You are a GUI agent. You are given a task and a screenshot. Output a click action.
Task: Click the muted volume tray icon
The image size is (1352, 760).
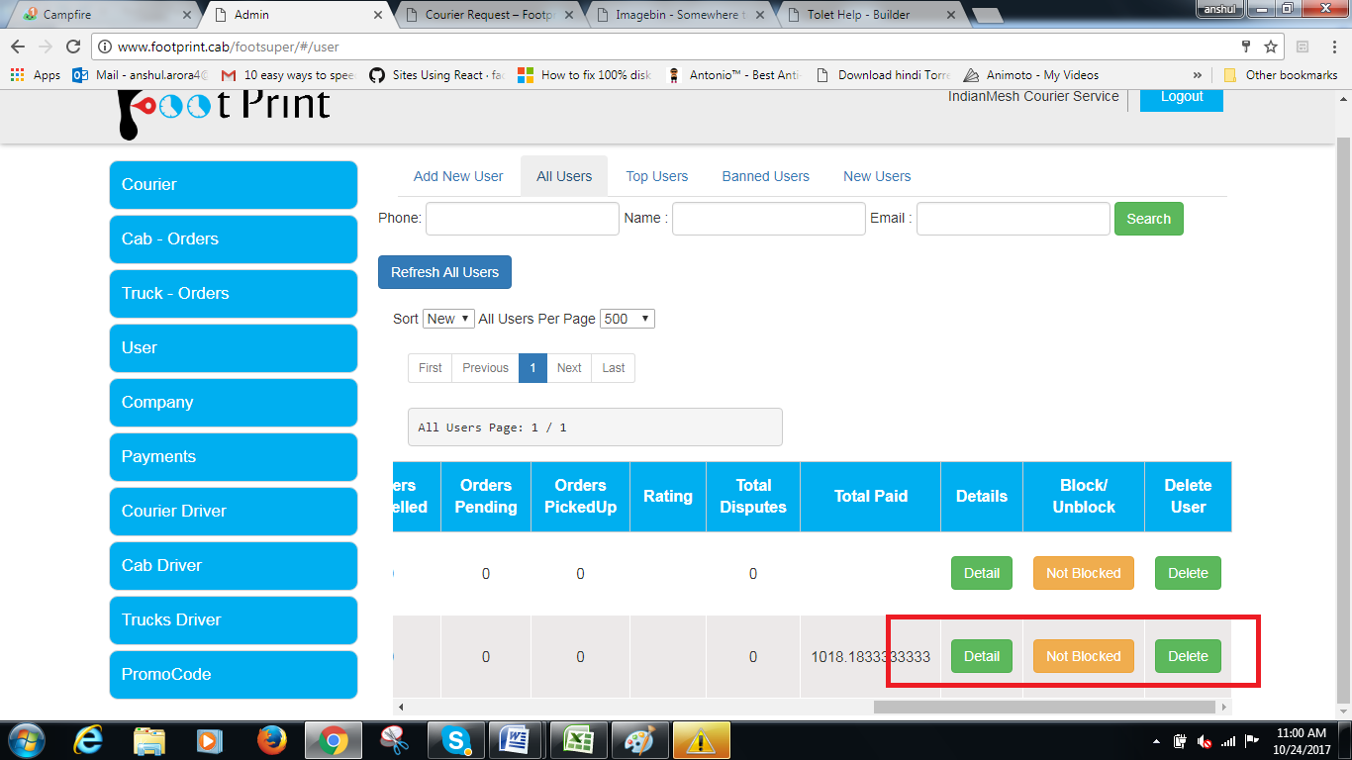[1205, 741]
